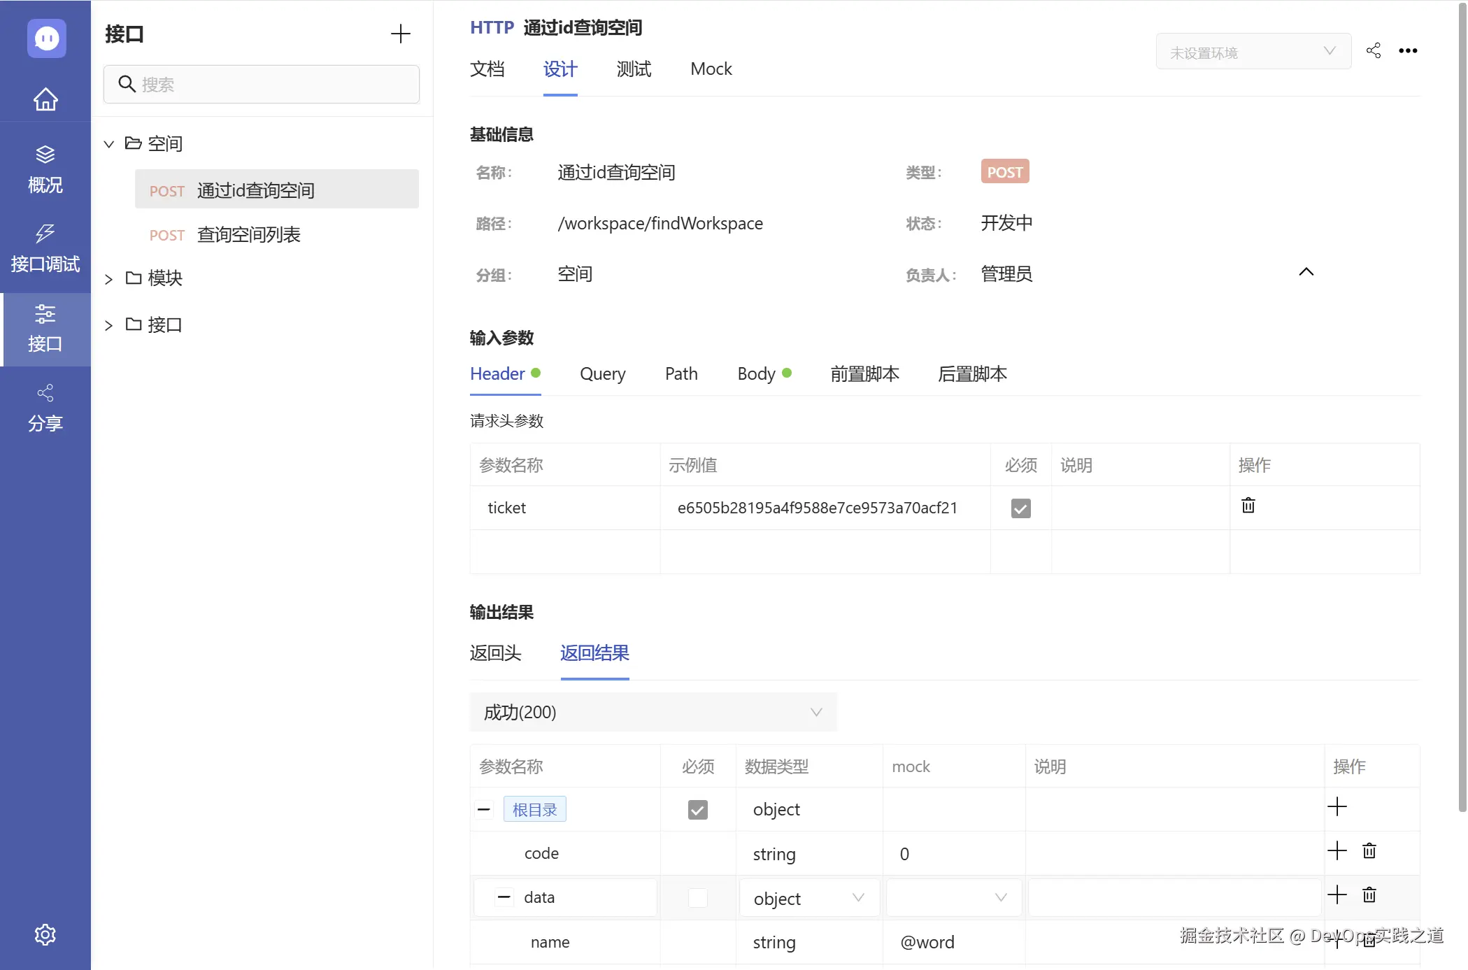The height and width of the screenshot is (970, 1468).
Task: Select POST 查询空间列表 in the tree
Action: [248, 234]
